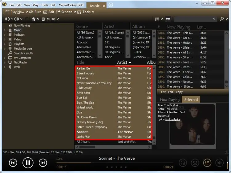The height and width of the screenshot is (173, 231).
Task: Pause playback with the pause button
Action: click(x=28, y=163)
